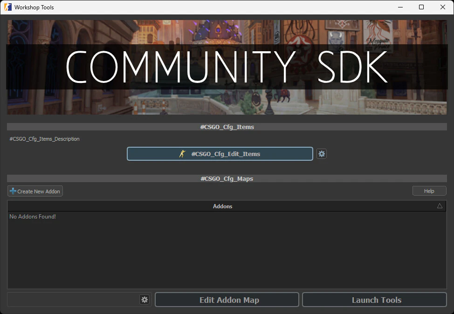Click the Workshop Tools window title text
This screenshot has width=454, height=314.
click(x=34, y=7)
